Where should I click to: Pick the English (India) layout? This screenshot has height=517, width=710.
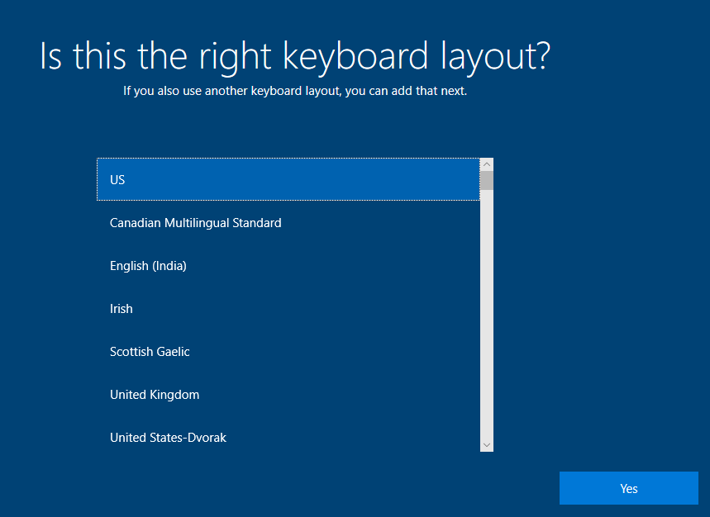click(288, 265)
